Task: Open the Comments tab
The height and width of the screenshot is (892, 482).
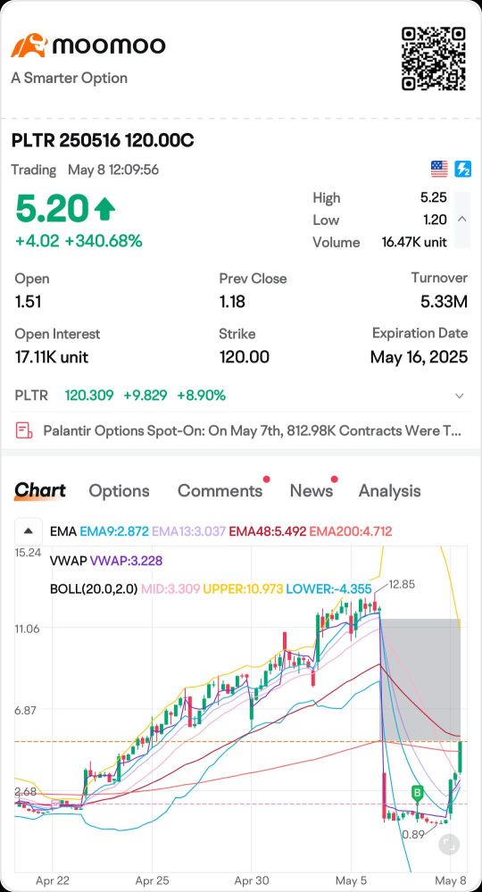Action: (220, 491)
